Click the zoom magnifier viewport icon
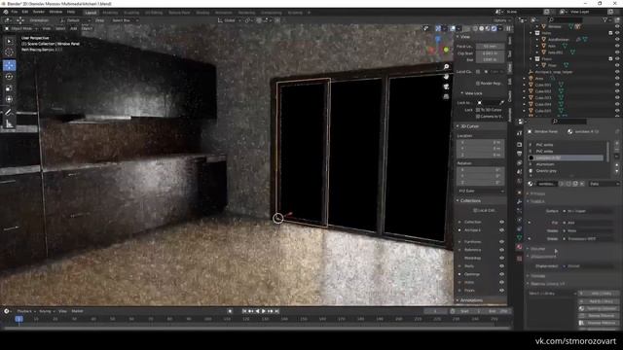This screenshot has width=623, height=350. click(446, 67)
